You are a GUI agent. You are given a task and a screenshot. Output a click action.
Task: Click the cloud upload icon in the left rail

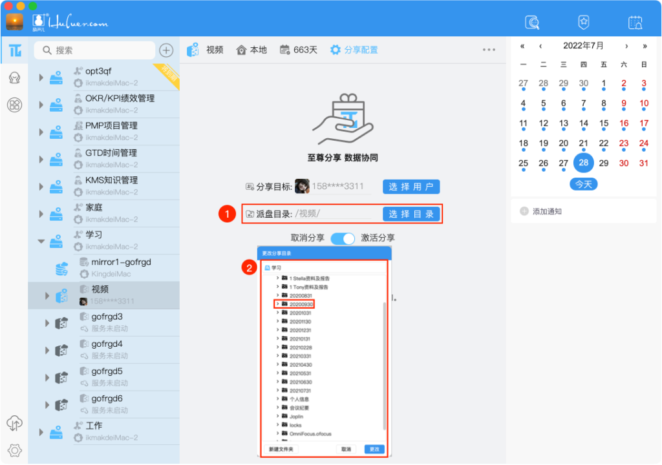[x=15, y=423]
